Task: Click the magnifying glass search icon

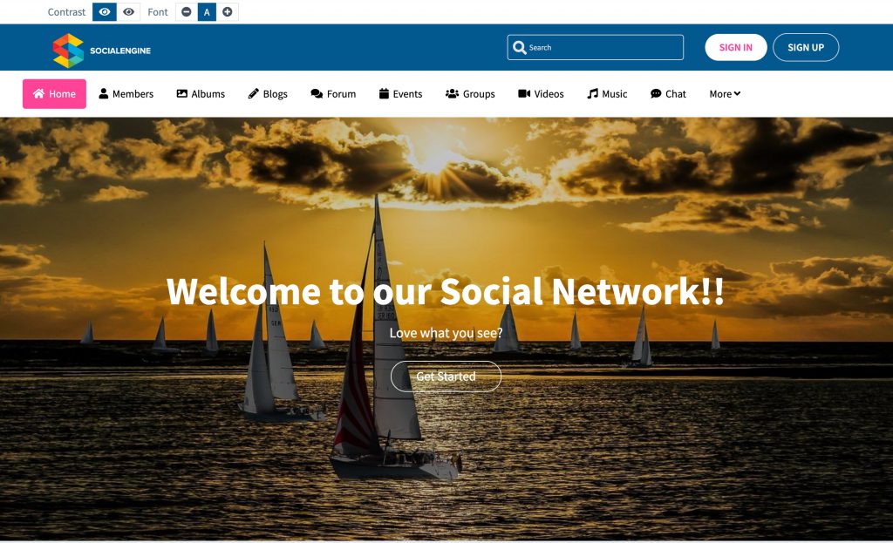Action: tap(519, 47)
